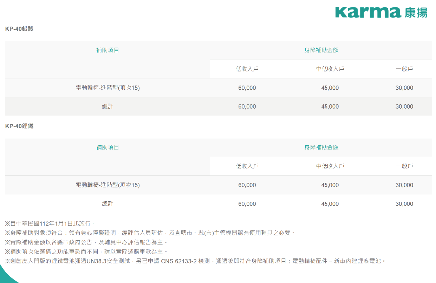Click 一般戶 column header in KP-40鋰鐵 table
This screenshot has width=436, height=283.
point(404,166)
